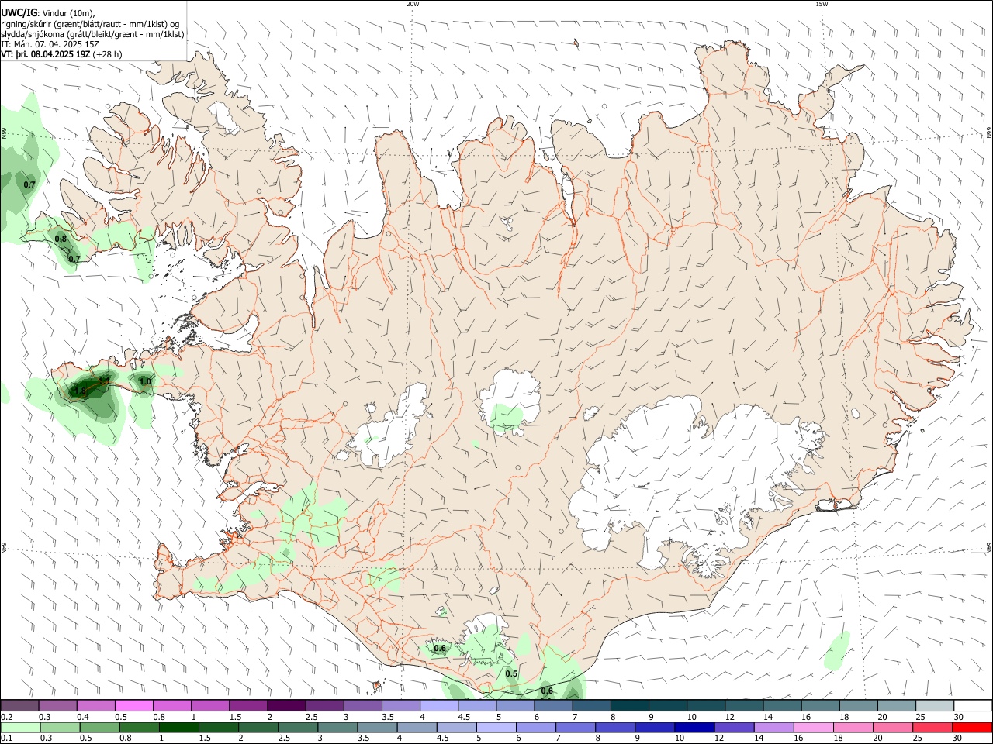Click the 'slydda/snjókoma' legend description line
Screen dimensions: 993x744
(x=92, y=34)
